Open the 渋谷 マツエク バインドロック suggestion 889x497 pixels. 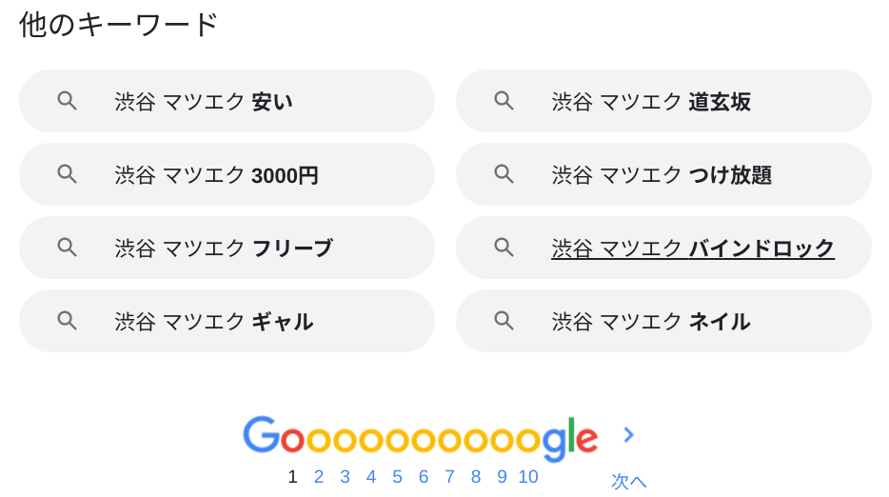[693, 248]
